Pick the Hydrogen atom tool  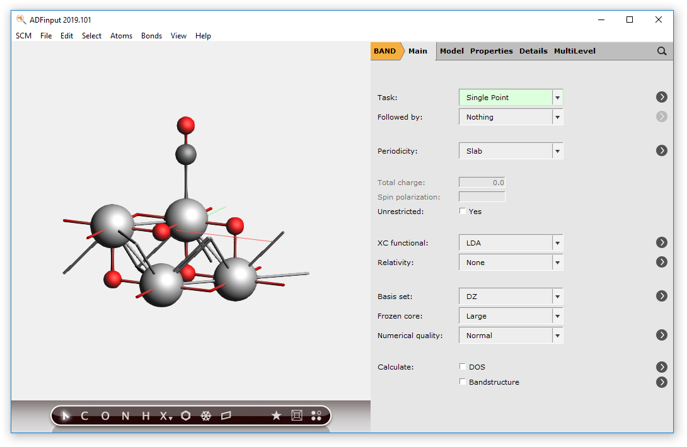pyautogui.click(x=146, y=416)
